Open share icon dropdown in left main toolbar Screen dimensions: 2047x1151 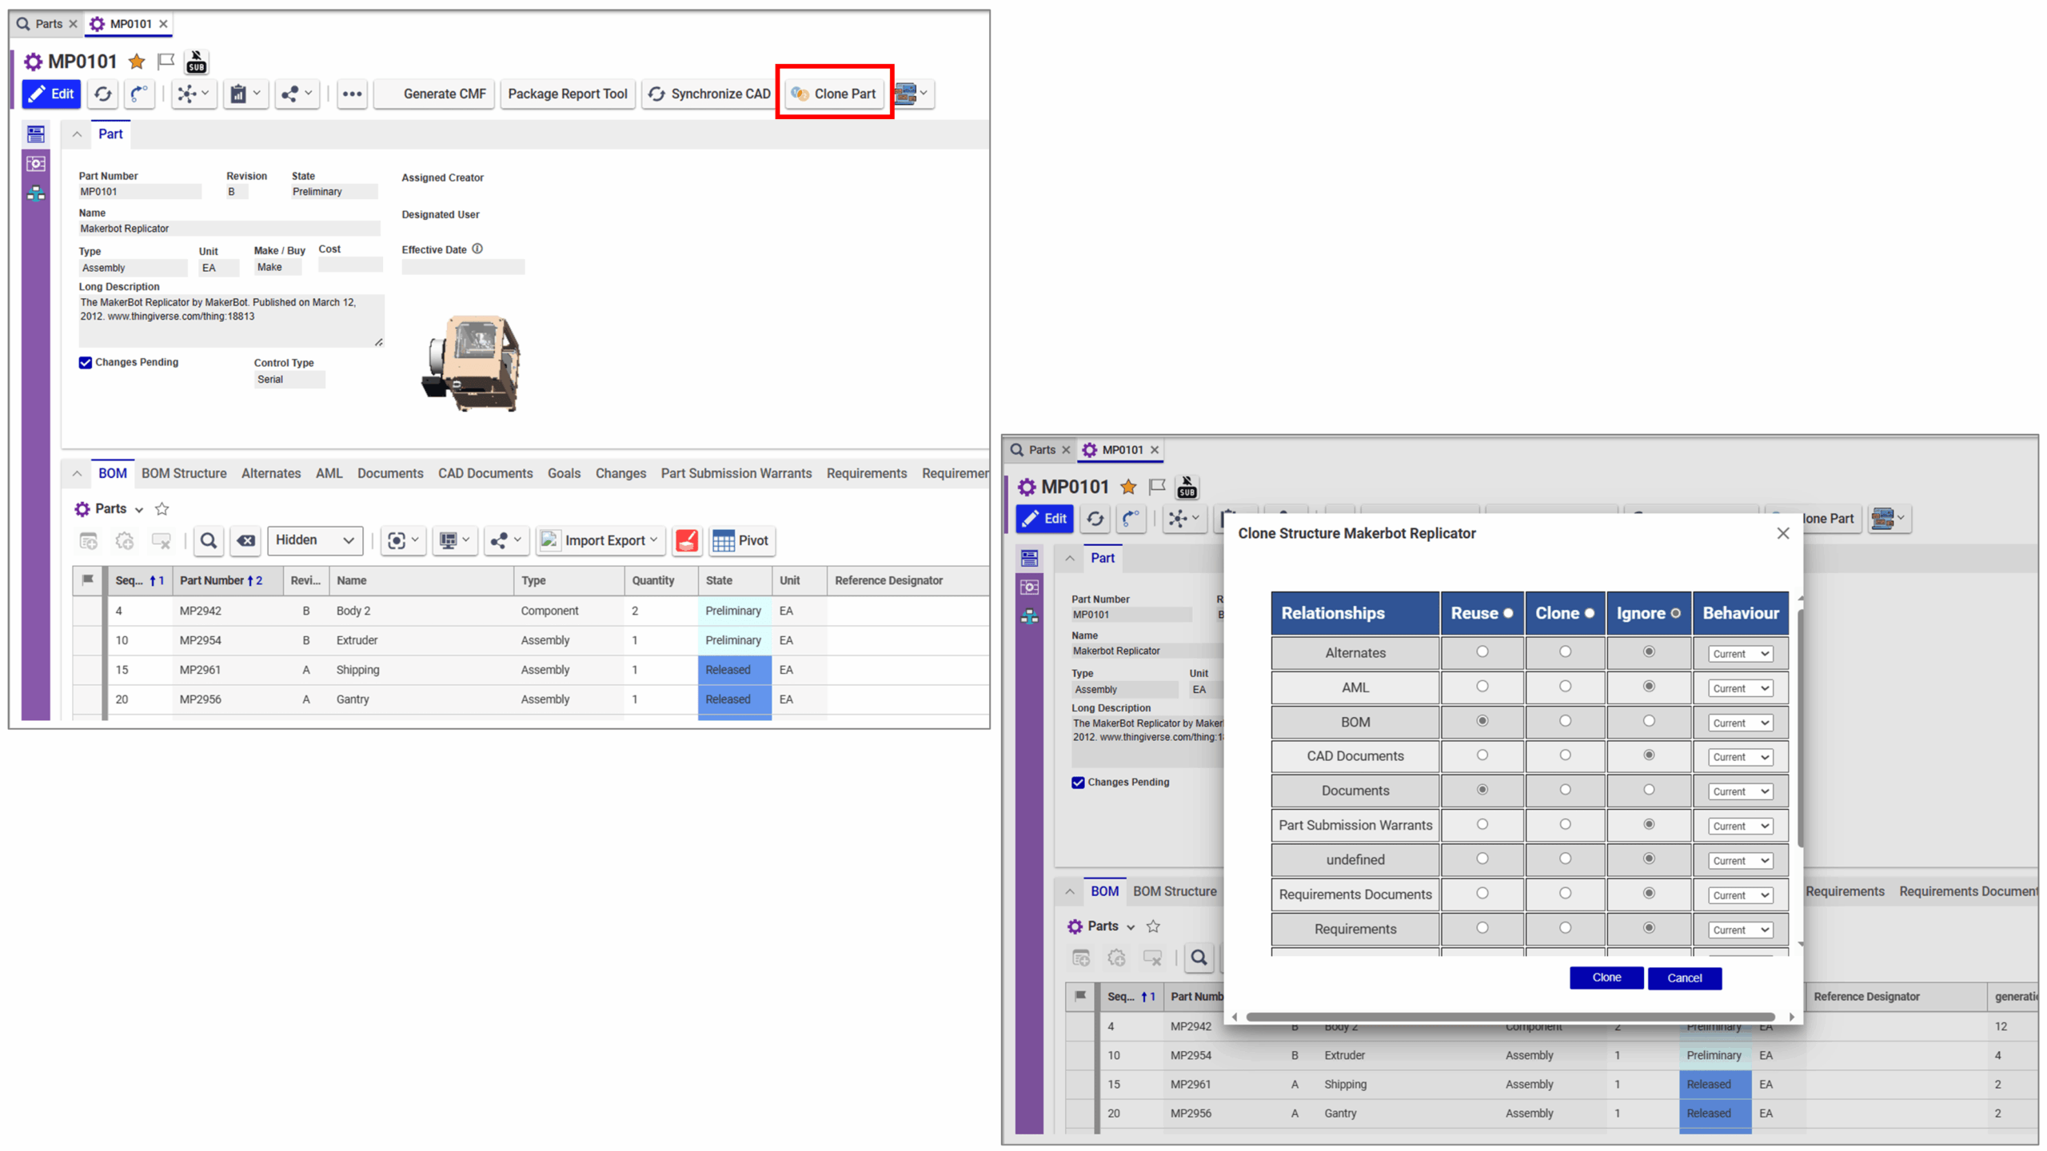(x=297, y=94)
